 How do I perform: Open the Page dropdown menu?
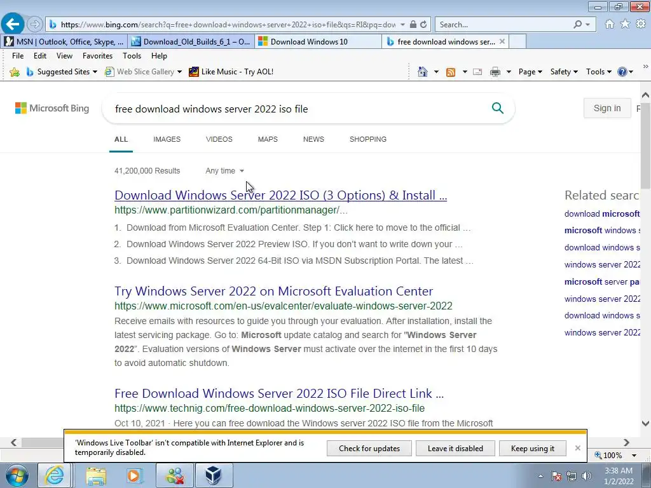(x=530, y=72)
